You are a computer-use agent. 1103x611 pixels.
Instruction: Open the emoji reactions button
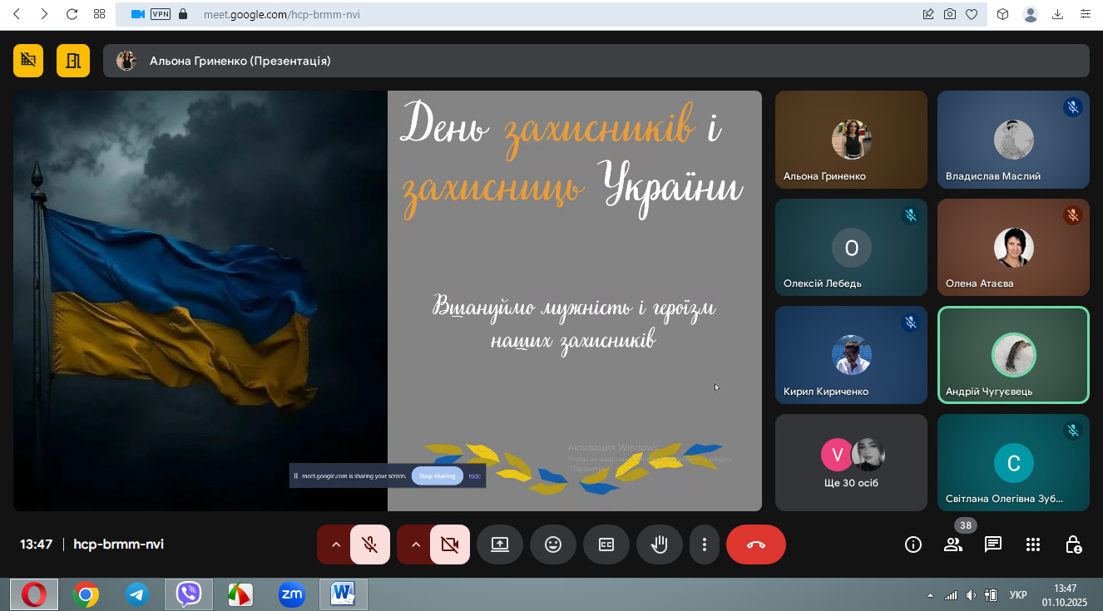pos(552,544)
